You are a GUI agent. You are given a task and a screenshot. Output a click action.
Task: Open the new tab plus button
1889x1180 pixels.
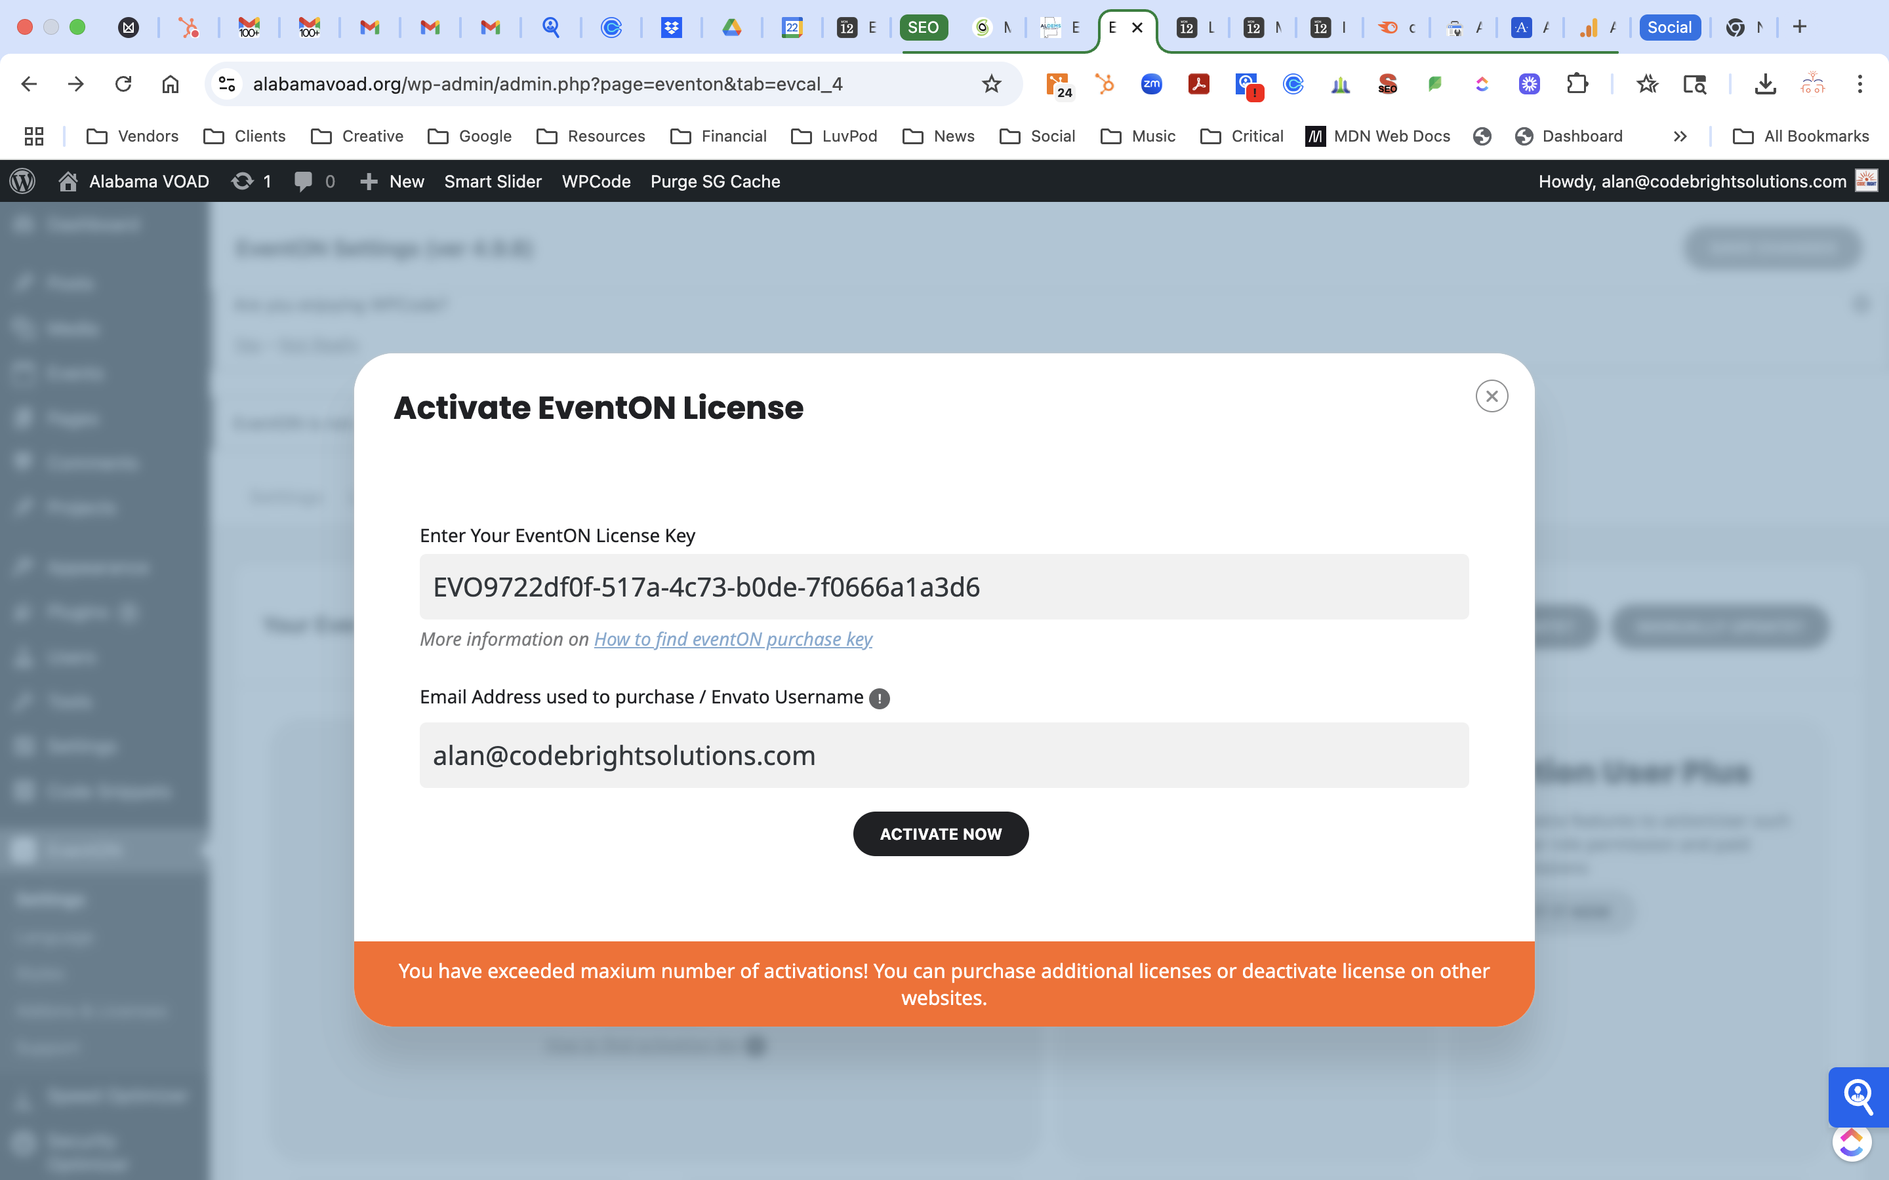[x=1800, y=28]
